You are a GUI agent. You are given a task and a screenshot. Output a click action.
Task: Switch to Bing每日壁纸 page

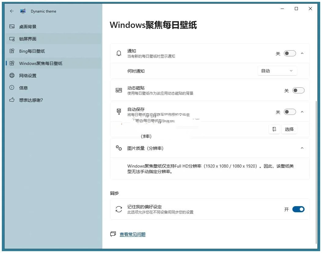point(32,51)
